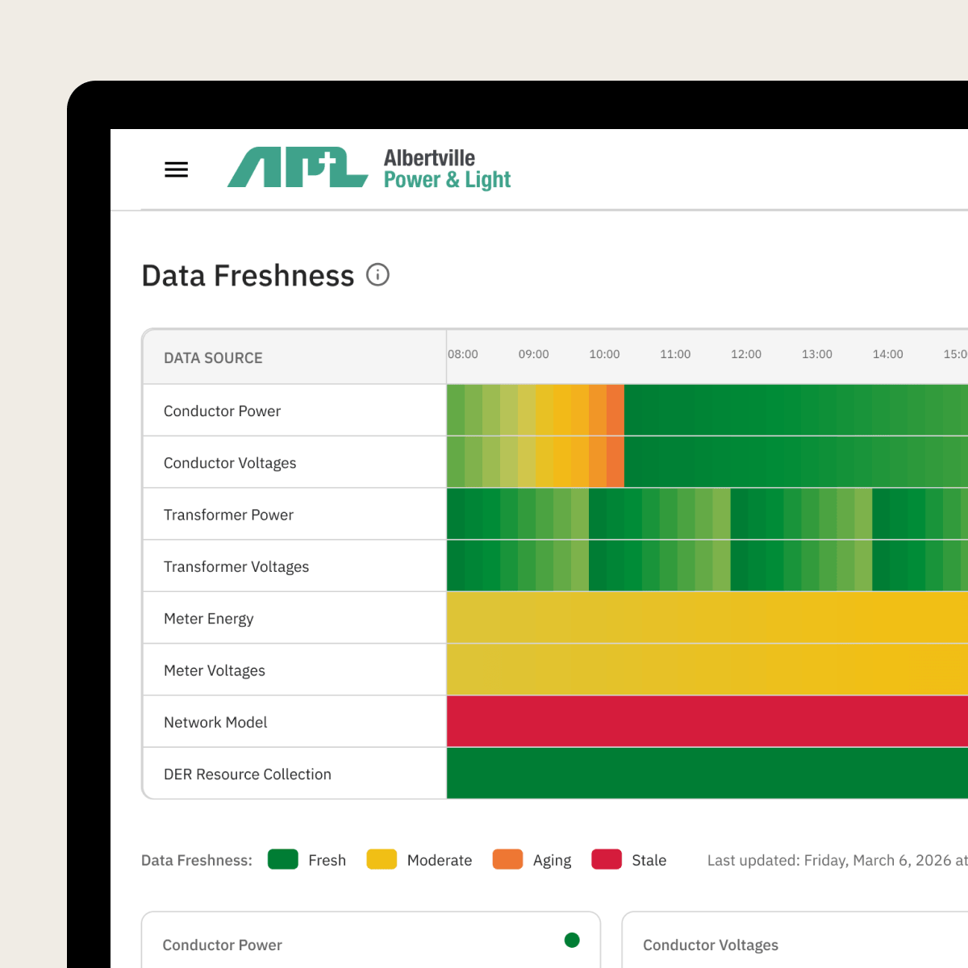The height and width of the screenshot is (968, 968).
Task: Click the red Stale legend swatch
Action: (x=607, y=859)
